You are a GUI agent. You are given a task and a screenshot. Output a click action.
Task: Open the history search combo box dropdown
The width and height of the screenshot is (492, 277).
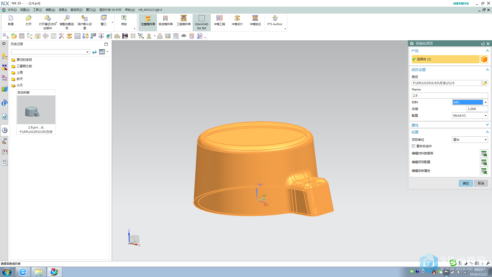click(87, 52)
